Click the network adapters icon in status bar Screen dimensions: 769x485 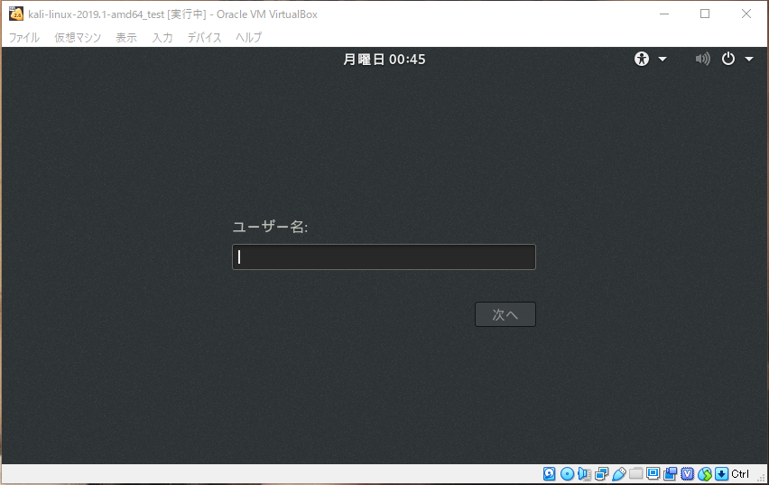(601, 473)
